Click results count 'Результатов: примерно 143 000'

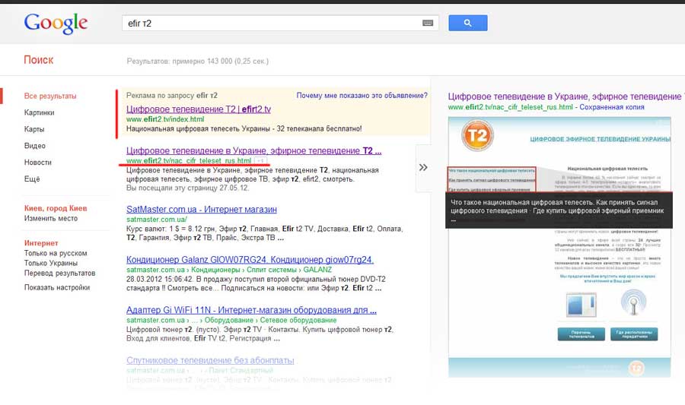coord(197,62)
